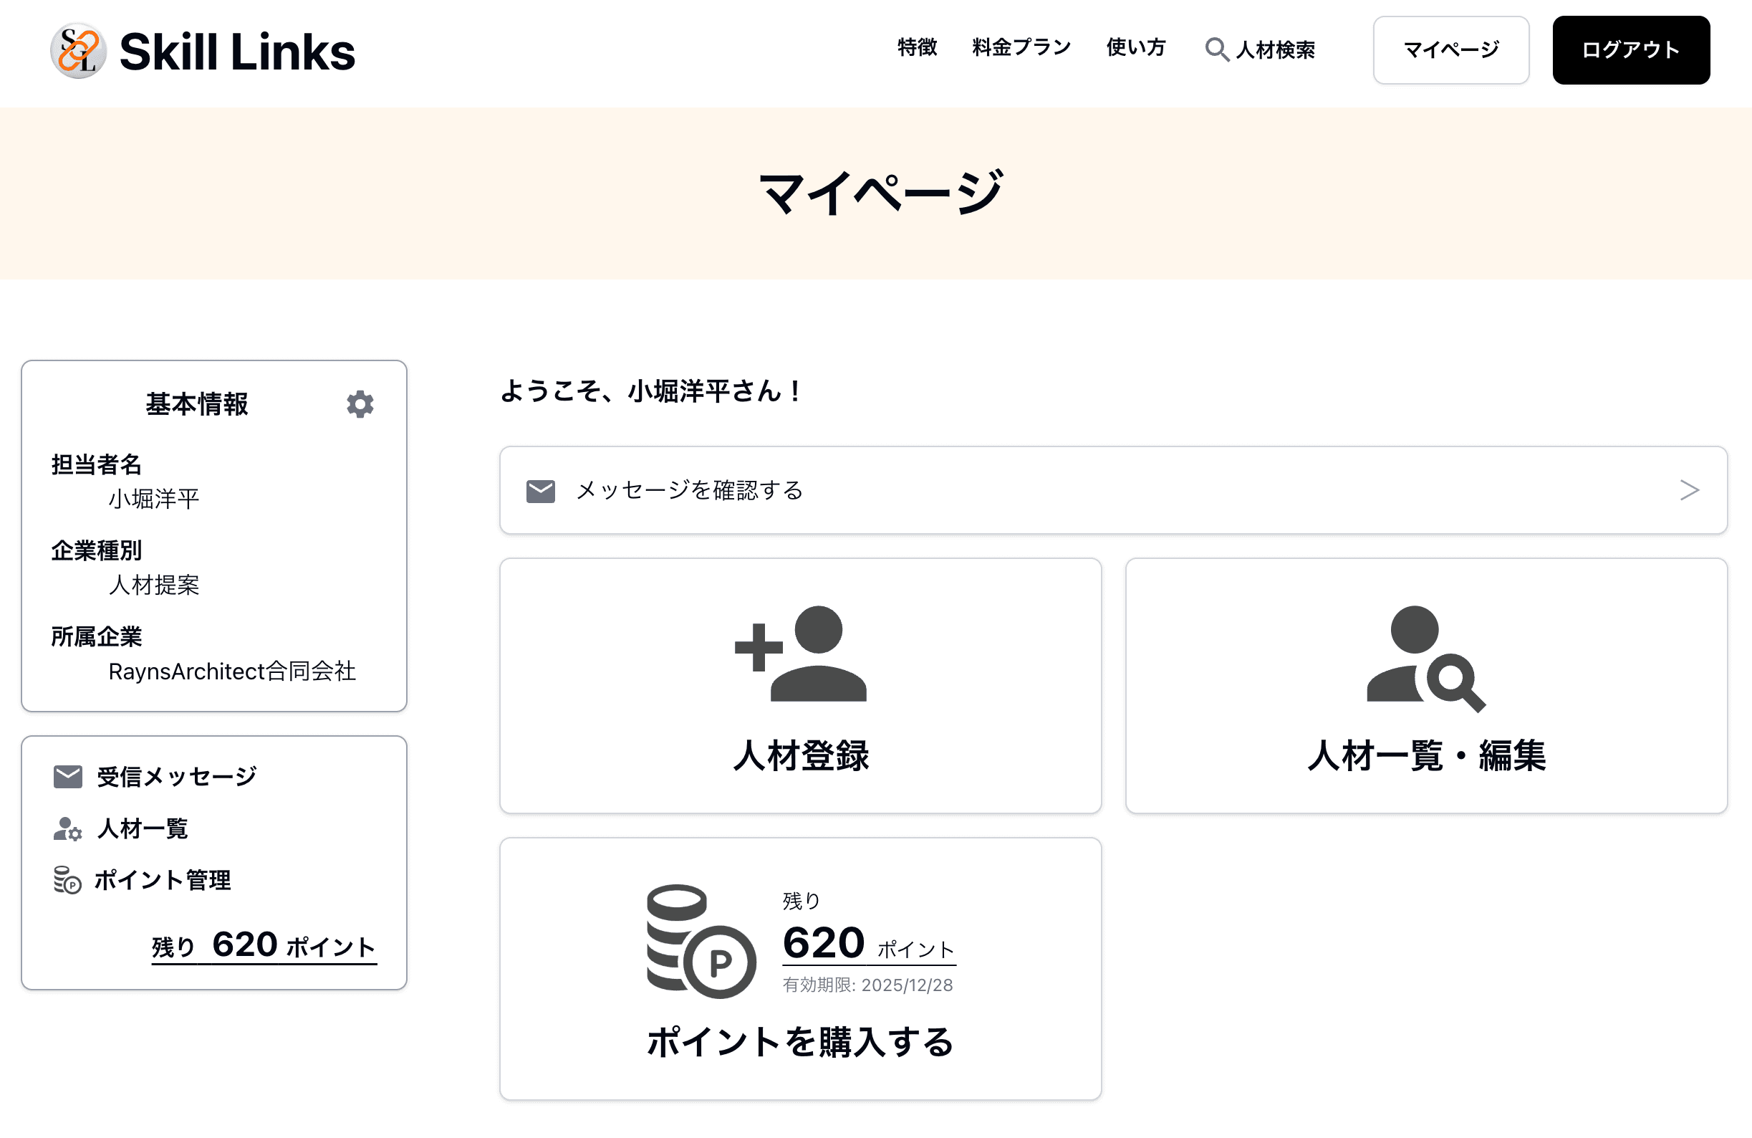Click the Skill Links site title text
1752x1138 pixels.
click(x=237, y=52)
